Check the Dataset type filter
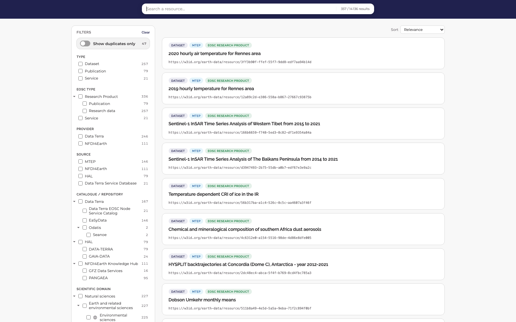 pyautogui.click(x=81, y=64)
